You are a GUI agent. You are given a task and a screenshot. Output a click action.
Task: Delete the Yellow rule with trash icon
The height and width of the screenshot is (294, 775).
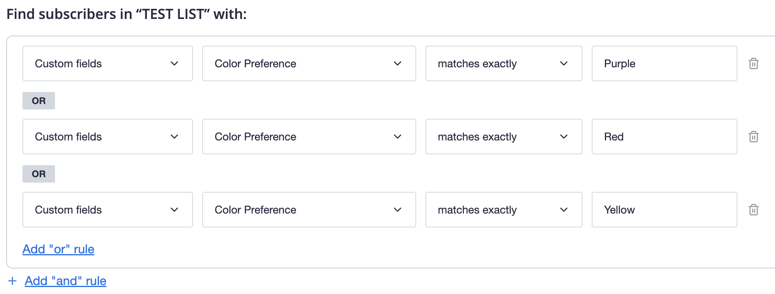[754, 210]
